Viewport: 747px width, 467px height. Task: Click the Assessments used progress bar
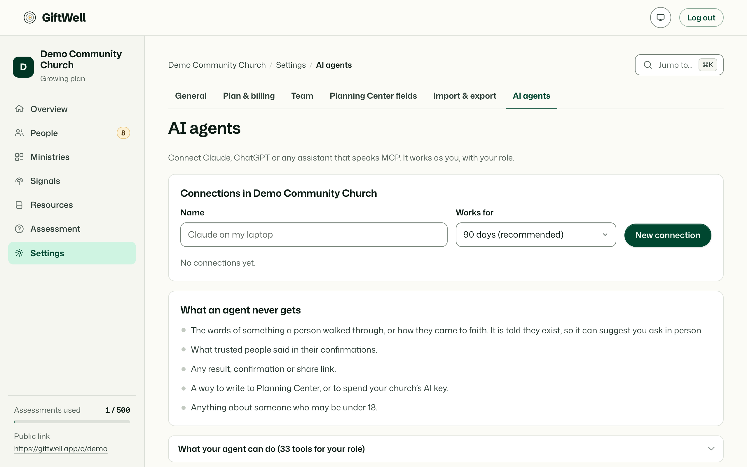(72, 421)
